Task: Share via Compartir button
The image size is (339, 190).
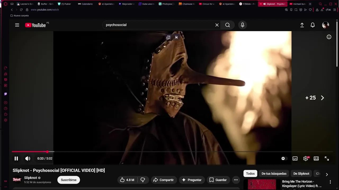Action: [163, 180]
